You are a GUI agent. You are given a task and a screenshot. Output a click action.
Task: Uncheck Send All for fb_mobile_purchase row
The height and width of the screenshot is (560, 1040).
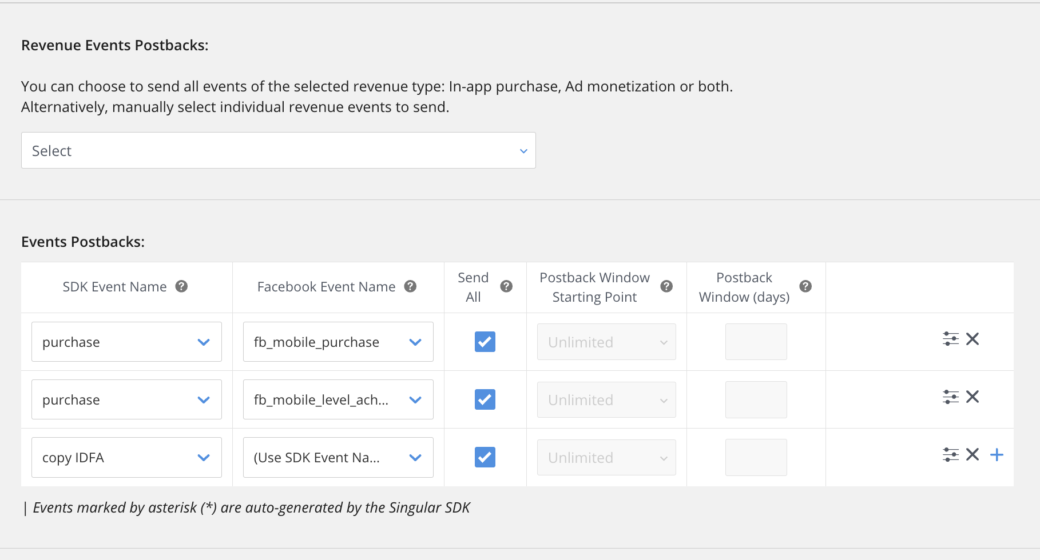485,342
